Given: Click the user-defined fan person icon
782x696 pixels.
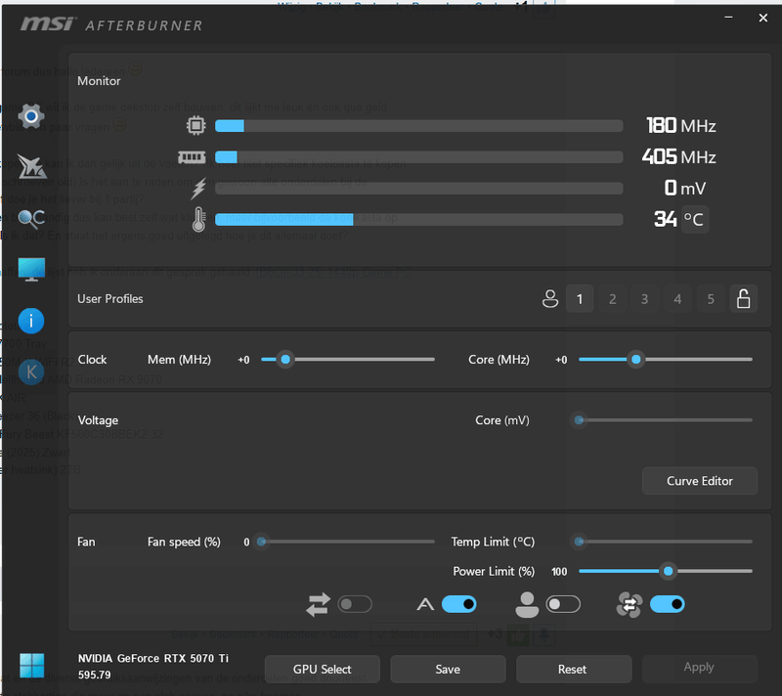Looking at the screenshot, I should (x=527, y=605).
